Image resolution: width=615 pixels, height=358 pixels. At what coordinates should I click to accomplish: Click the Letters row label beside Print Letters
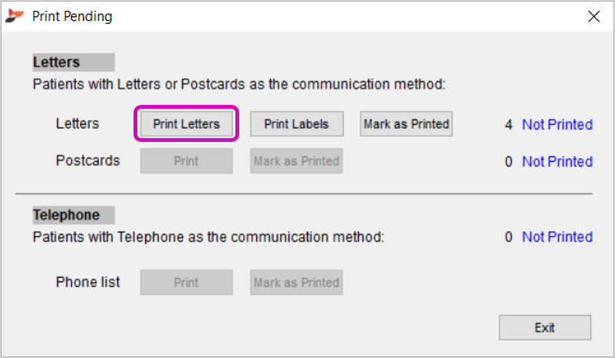[x=78, y=123]
